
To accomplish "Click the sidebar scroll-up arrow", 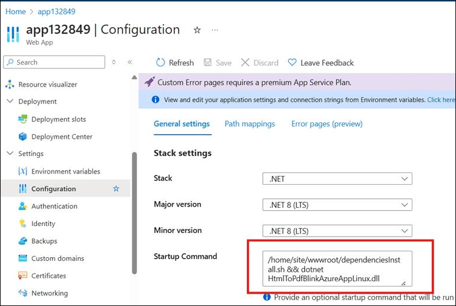I will pos(134,77).
